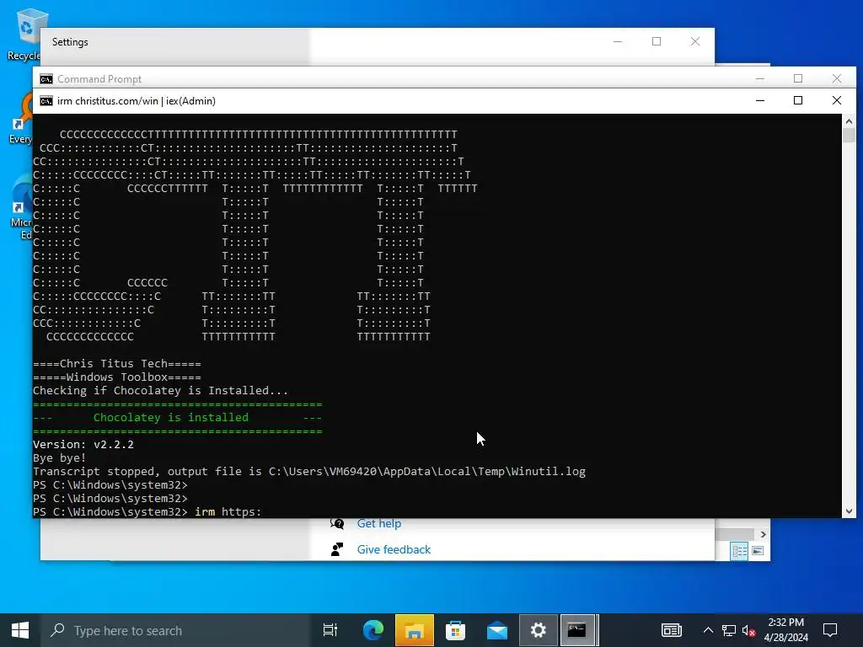Viewport: 863px width, 647px height.
Task: Open the network status tray icon
Action: tap(729, 630)
